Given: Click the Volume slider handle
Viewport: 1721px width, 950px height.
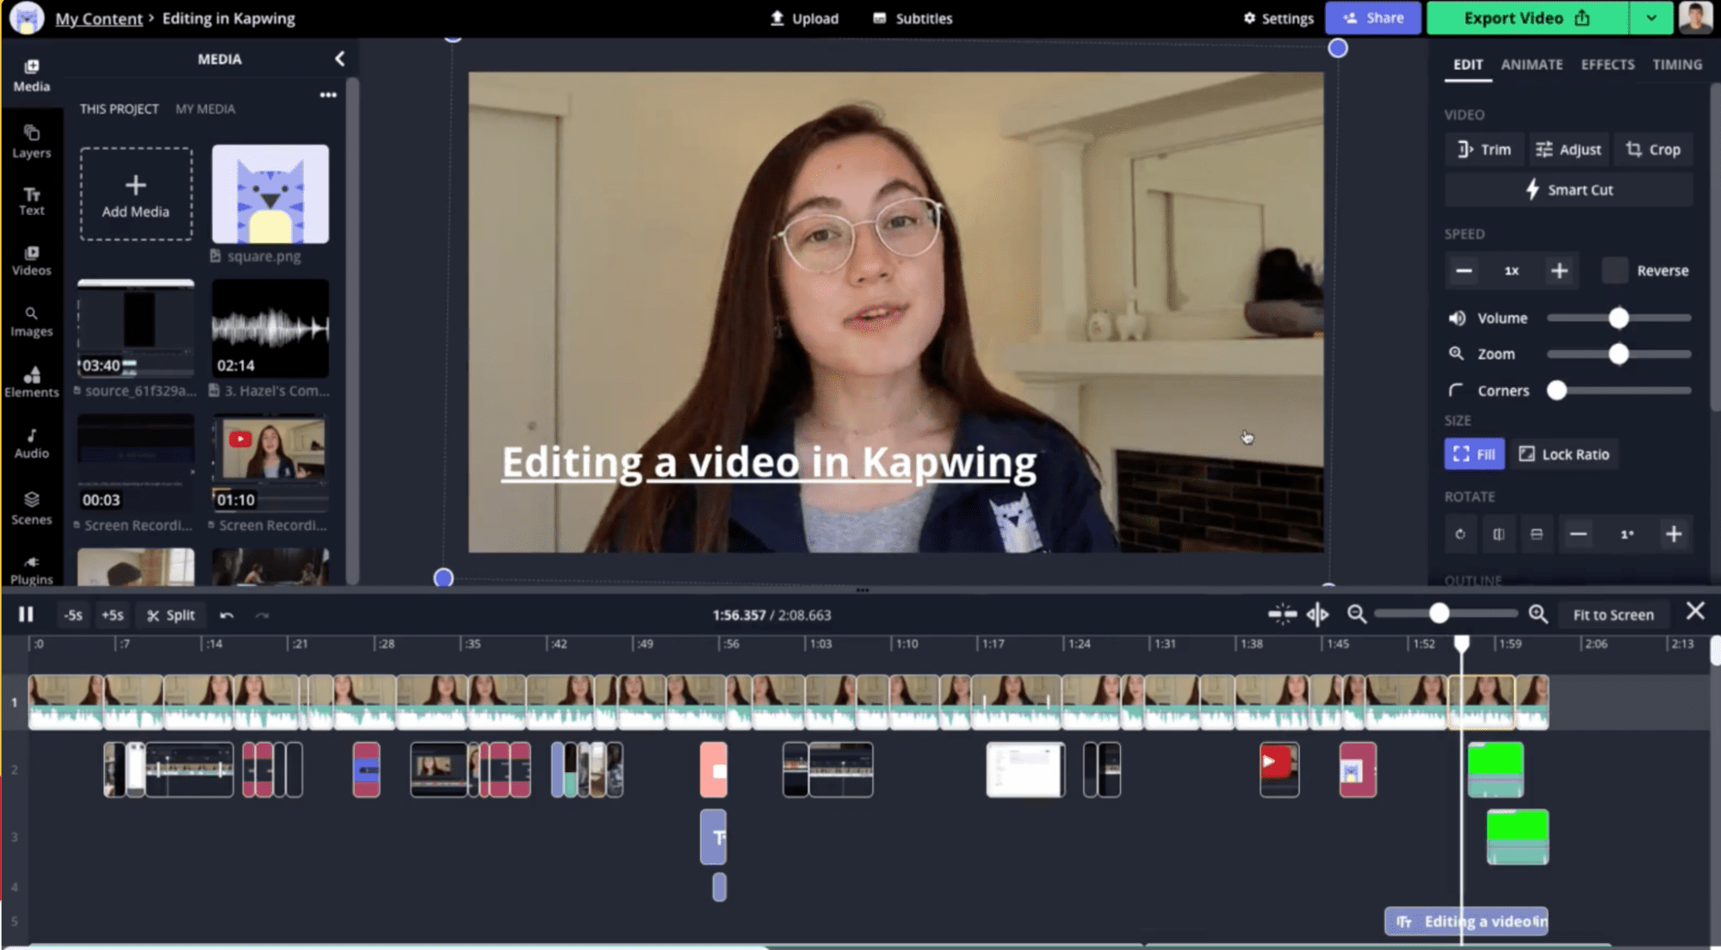Looking at the screenshot, I should 1619,318.
